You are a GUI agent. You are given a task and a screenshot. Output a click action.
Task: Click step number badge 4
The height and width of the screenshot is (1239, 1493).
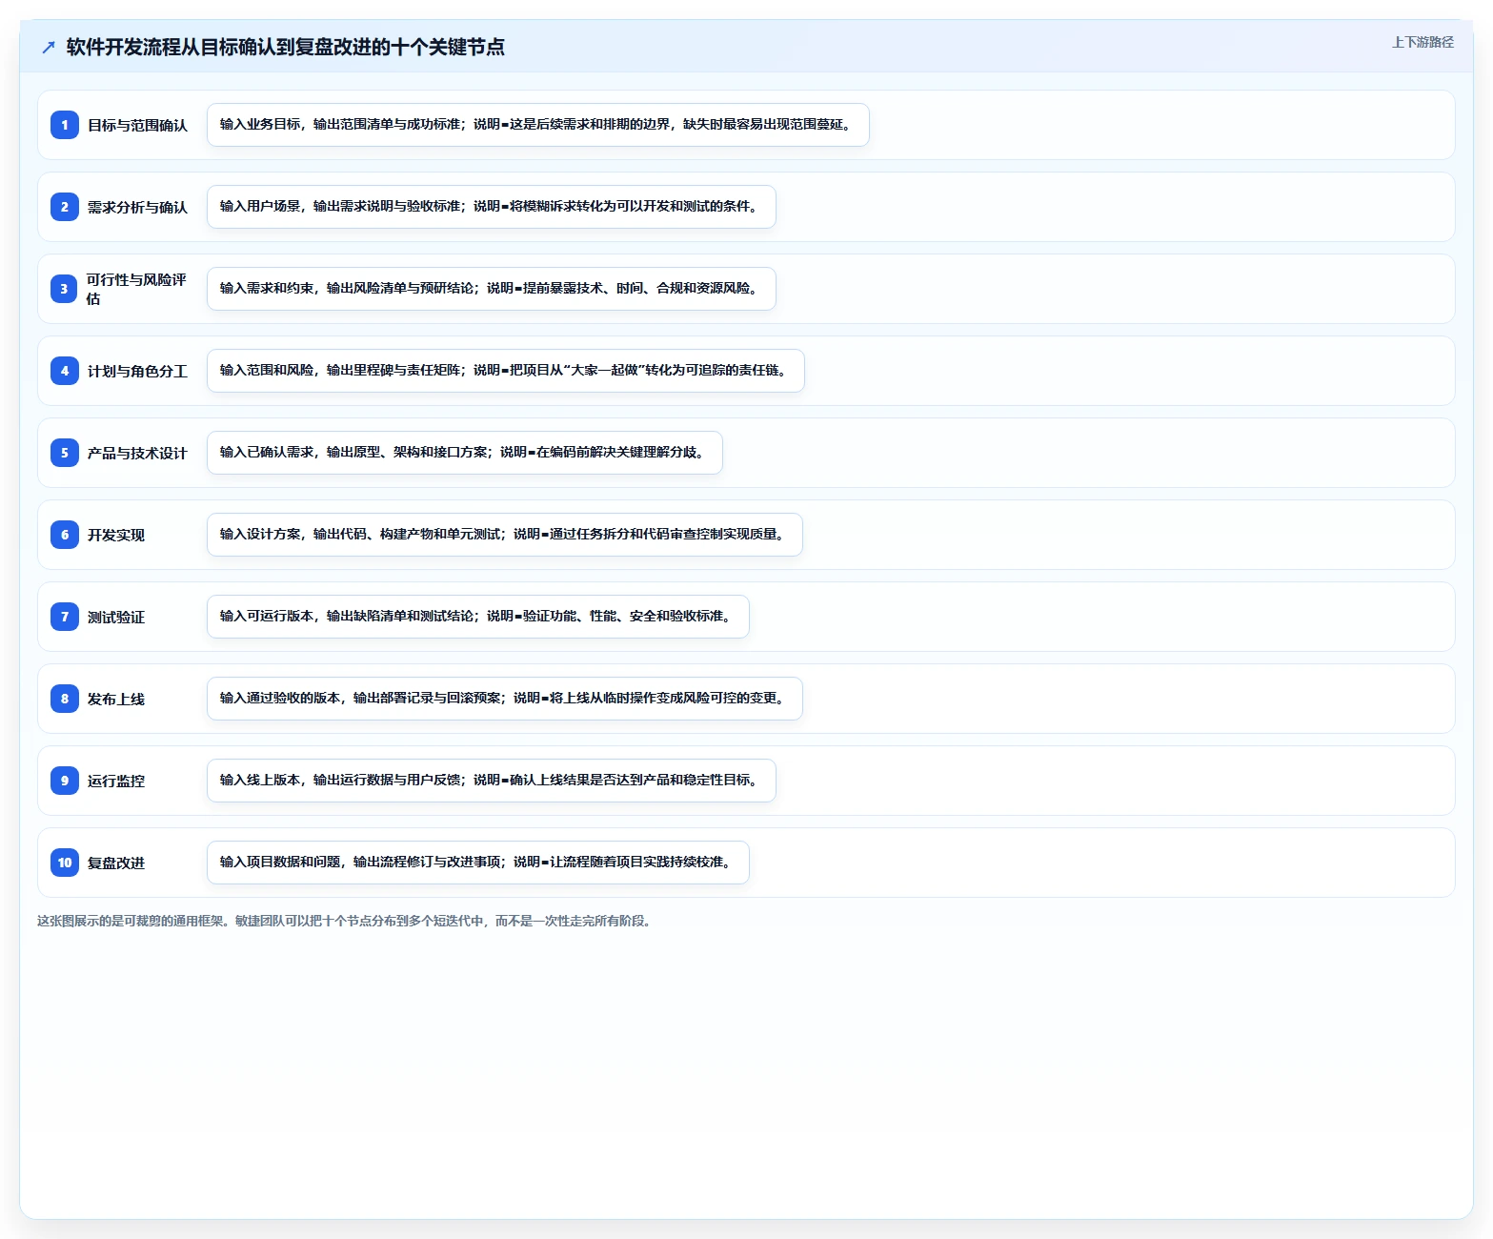click(x=65, y=371)
